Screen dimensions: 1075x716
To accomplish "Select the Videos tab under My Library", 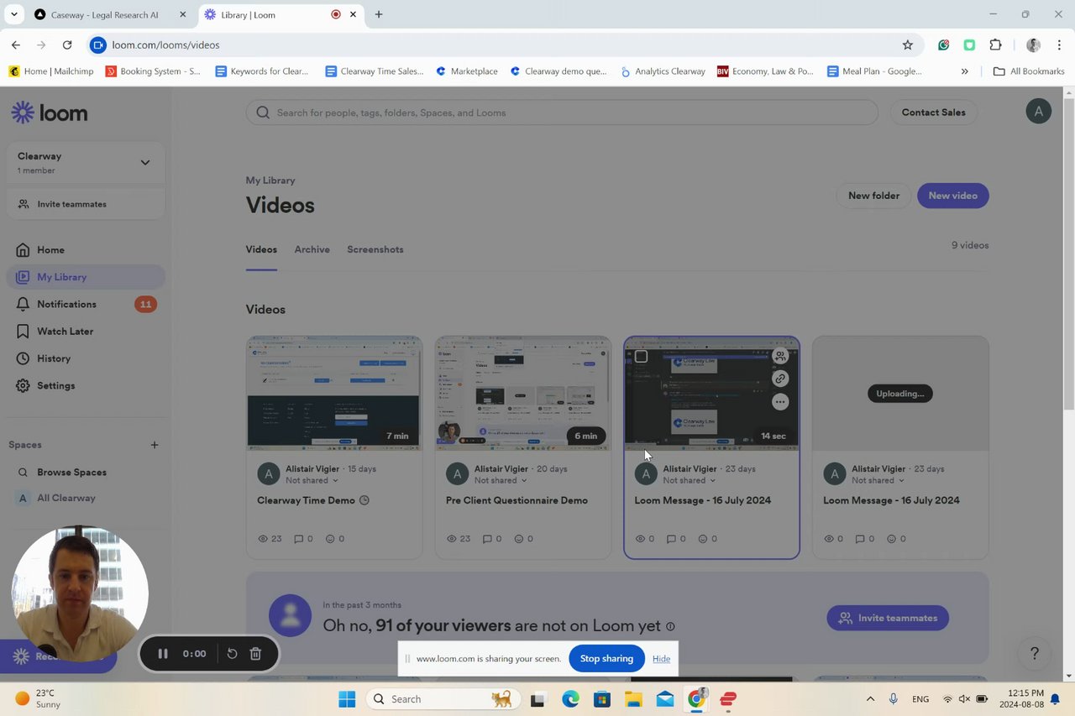I will pyautogui.click(x=261, y=249).
